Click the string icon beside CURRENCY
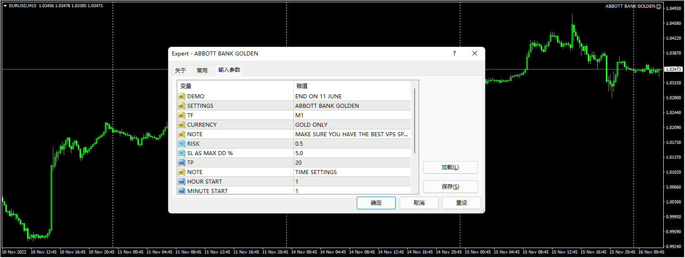The image size is (685, 258). click(182, 124)
